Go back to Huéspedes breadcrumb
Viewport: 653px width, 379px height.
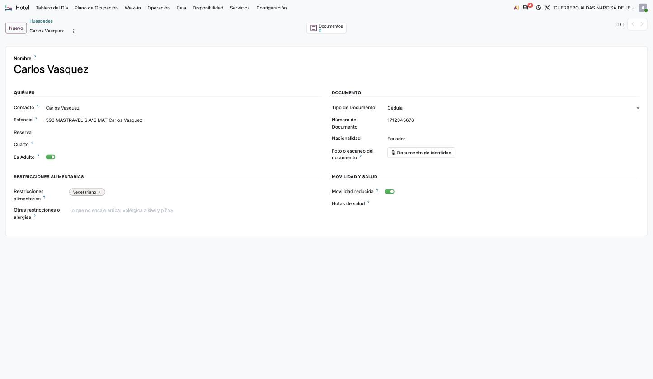pos(41,21)
